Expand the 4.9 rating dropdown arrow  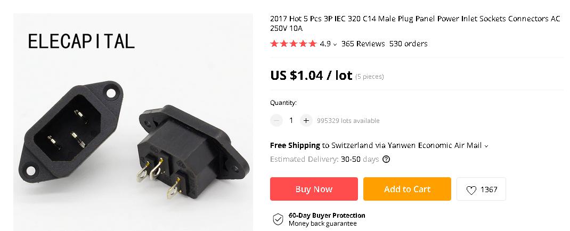(x=335, y=45)
